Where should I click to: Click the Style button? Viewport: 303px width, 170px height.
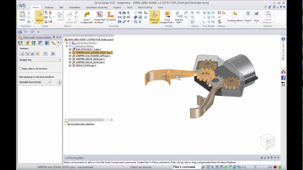tap(256, 17)
